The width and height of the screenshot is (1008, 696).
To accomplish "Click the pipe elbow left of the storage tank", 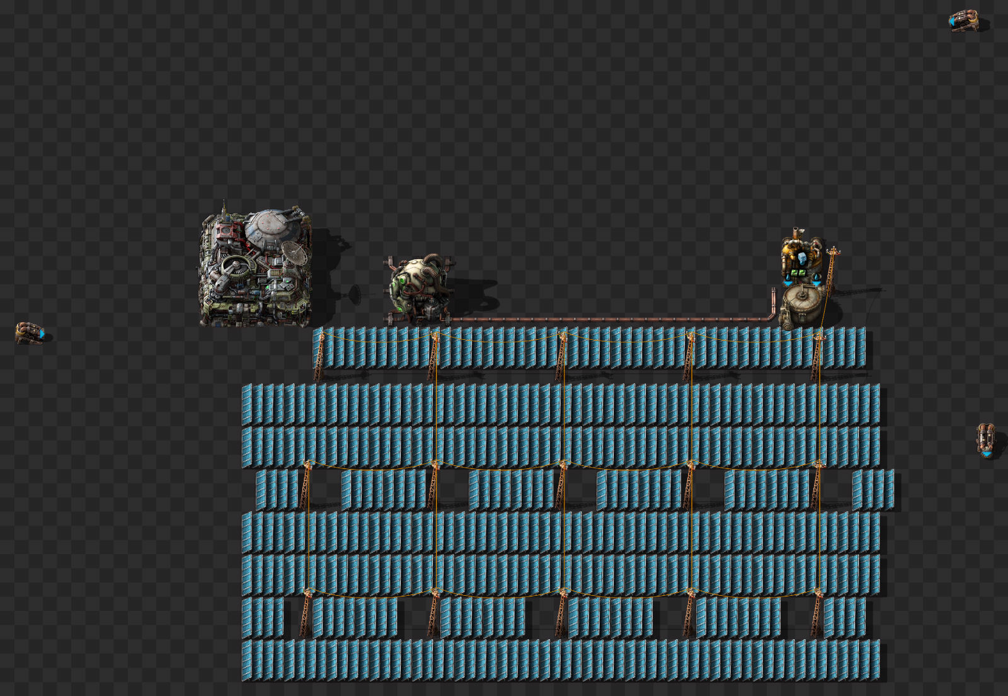I will [771, 317].
